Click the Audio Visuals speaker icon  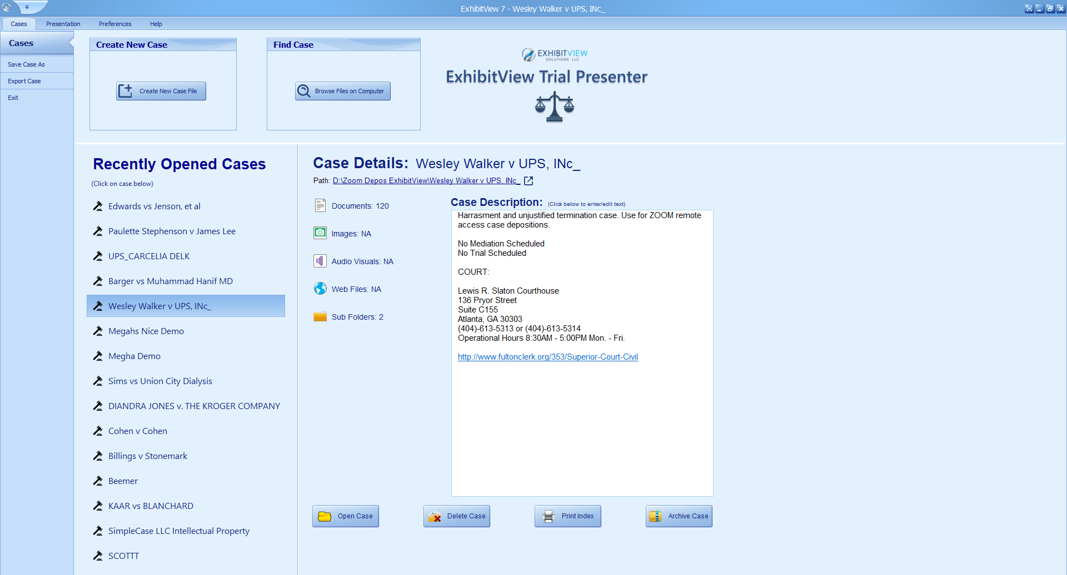point(320,261)
